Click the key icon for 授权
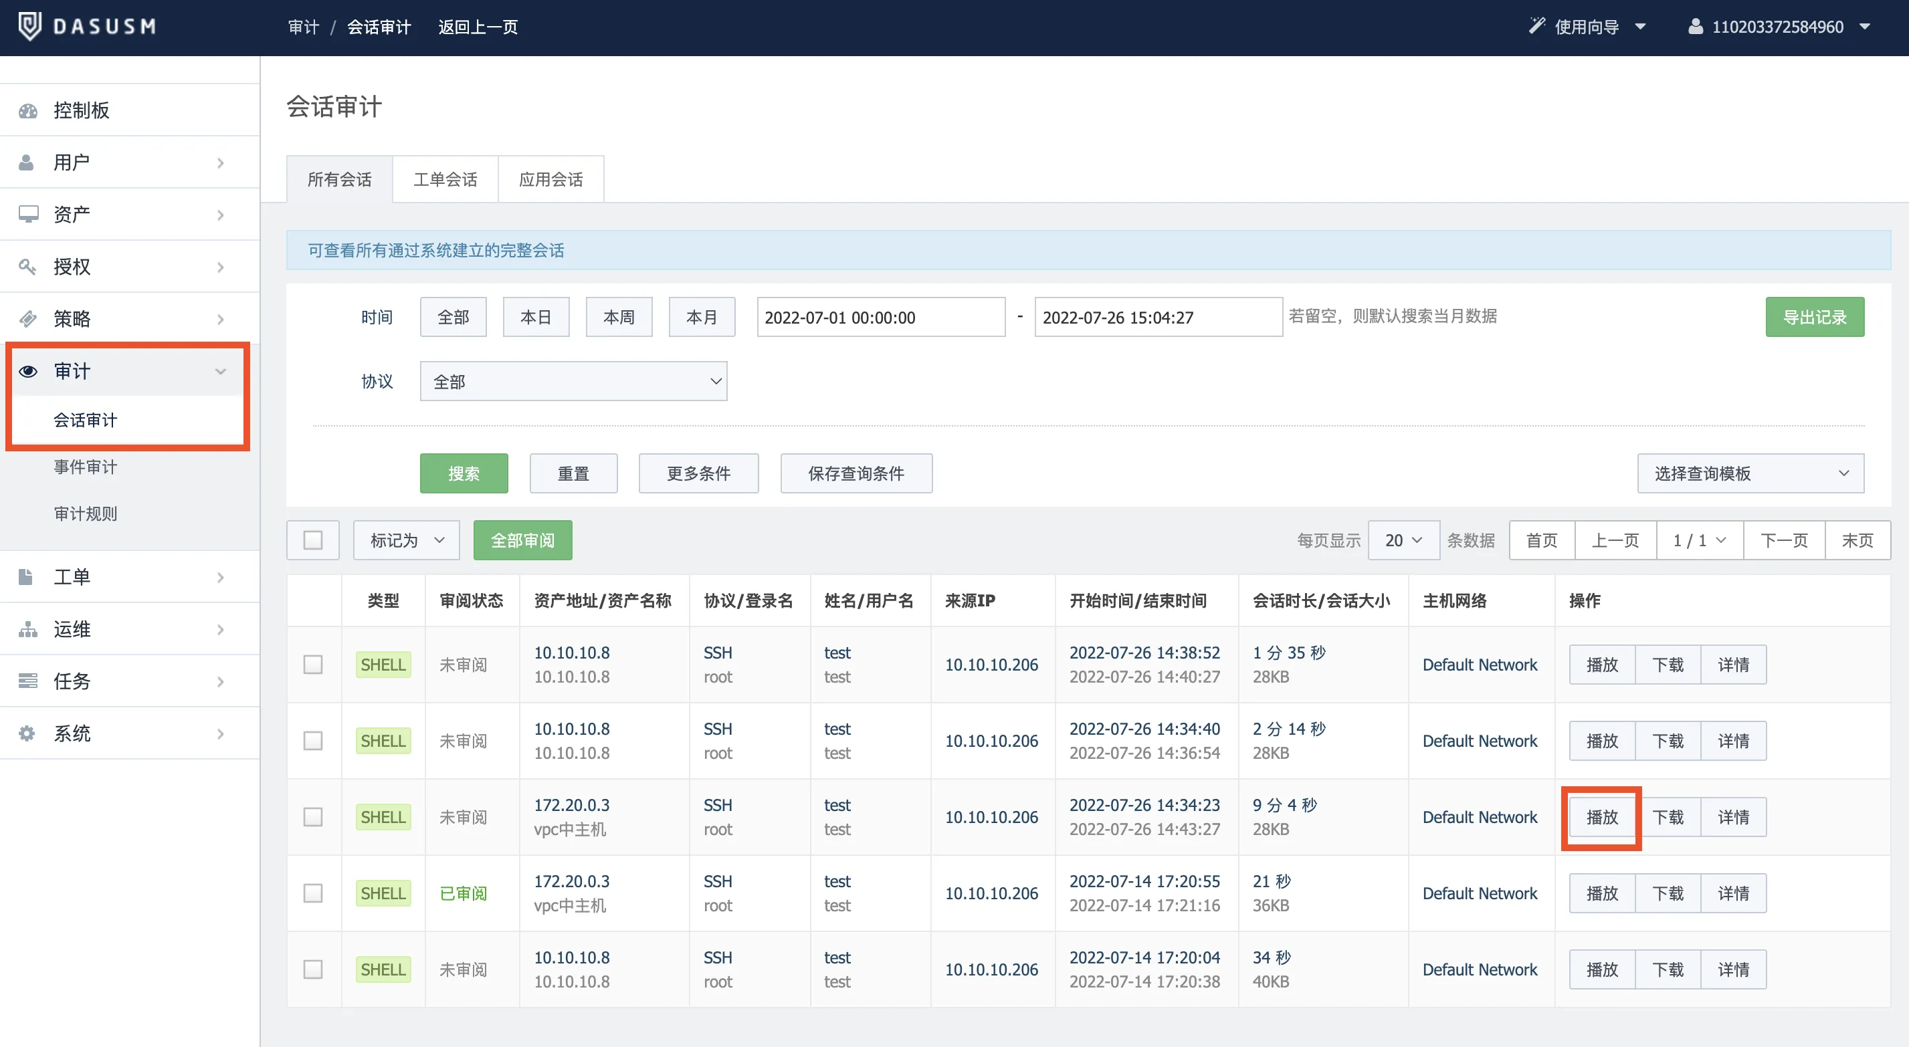This screenshot has height=1047, width=1909. coord(27,266)
